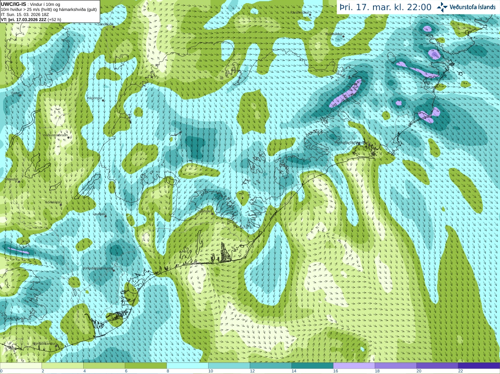Screen dimensions: 500x374
Task: Click the legend value 14
Action: [294, 371]
